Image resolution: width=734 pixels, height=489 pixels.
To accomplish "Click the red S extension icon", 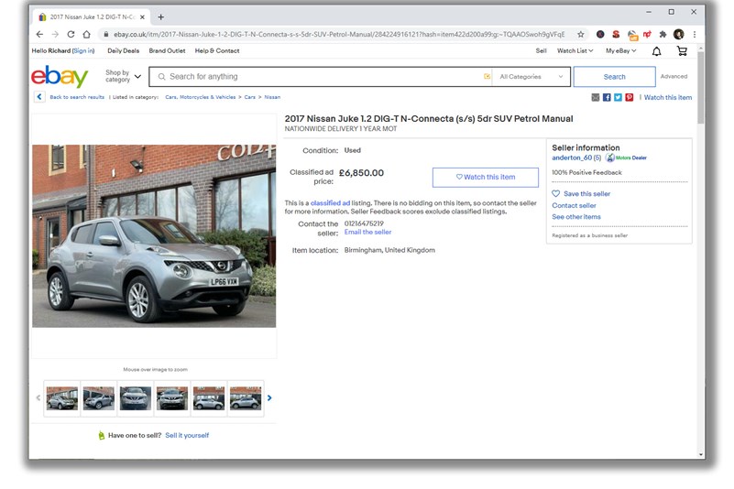I will click(x=616, y=34).
